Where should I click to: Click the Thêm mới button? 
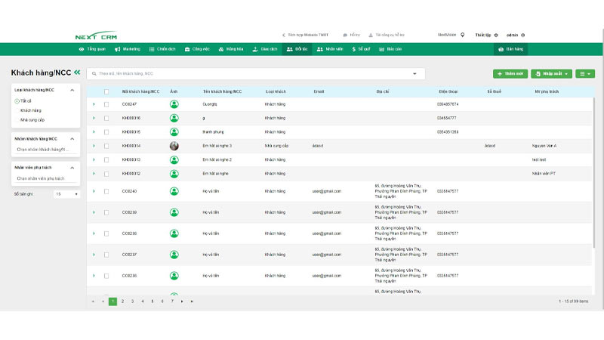510,74
